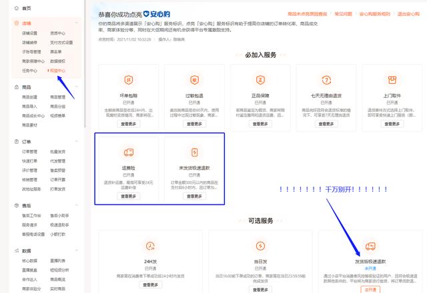Click the 未发货极速退款 icon
427x293 pixels.
pos(192,152)
